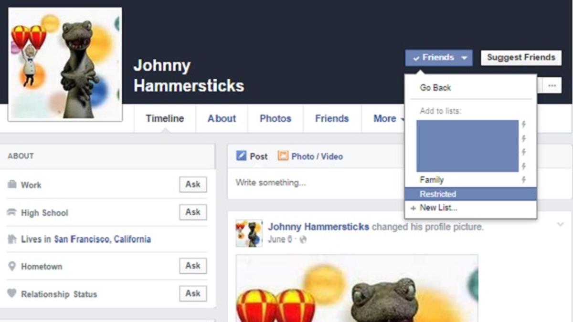Expand the More tab dropdown
The height and width of the screenshot is (322, 573).
coord(389,118)
